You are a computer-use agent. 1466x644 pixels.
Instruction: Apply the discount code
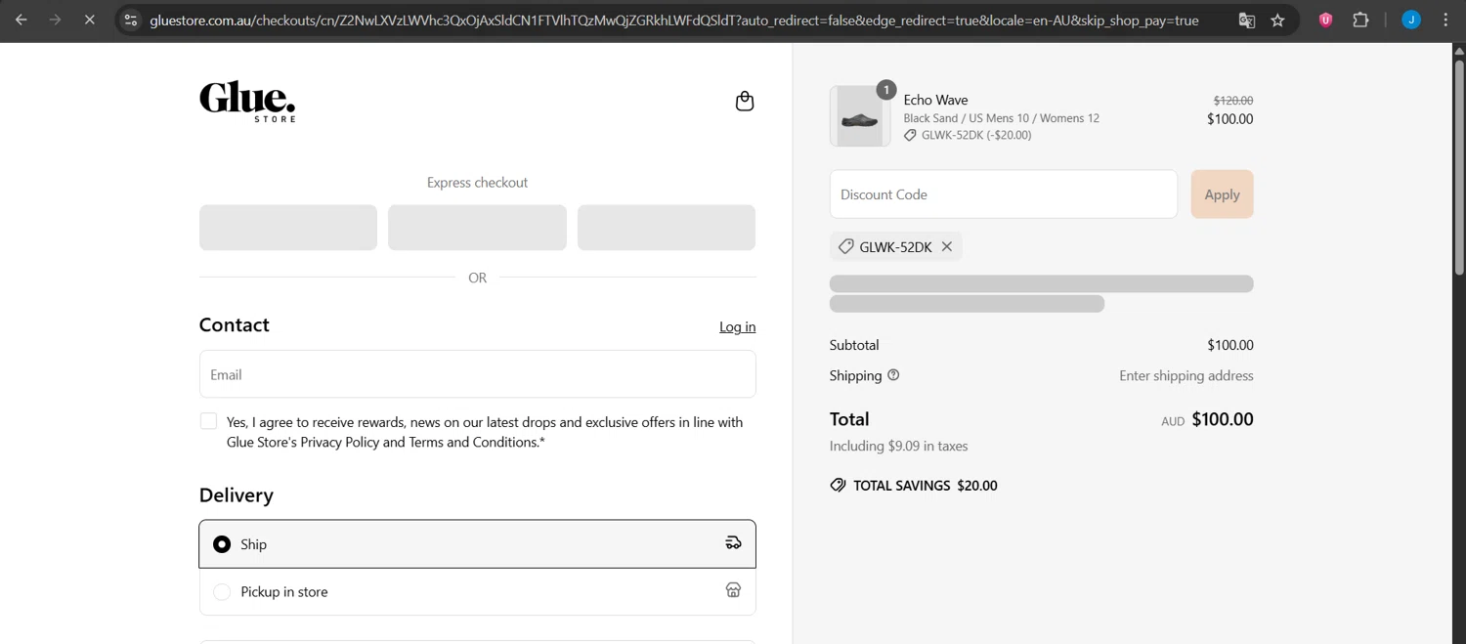(x=1222, y=194)
